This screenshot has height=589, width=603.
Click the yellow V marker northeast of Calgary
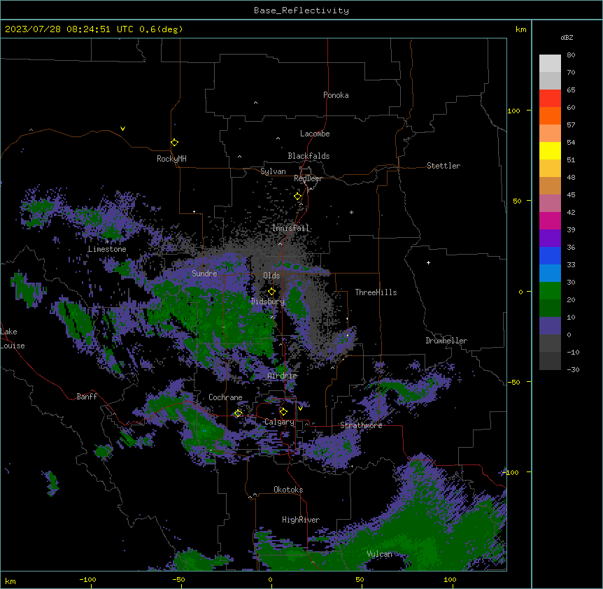click(x=300, y=409)
